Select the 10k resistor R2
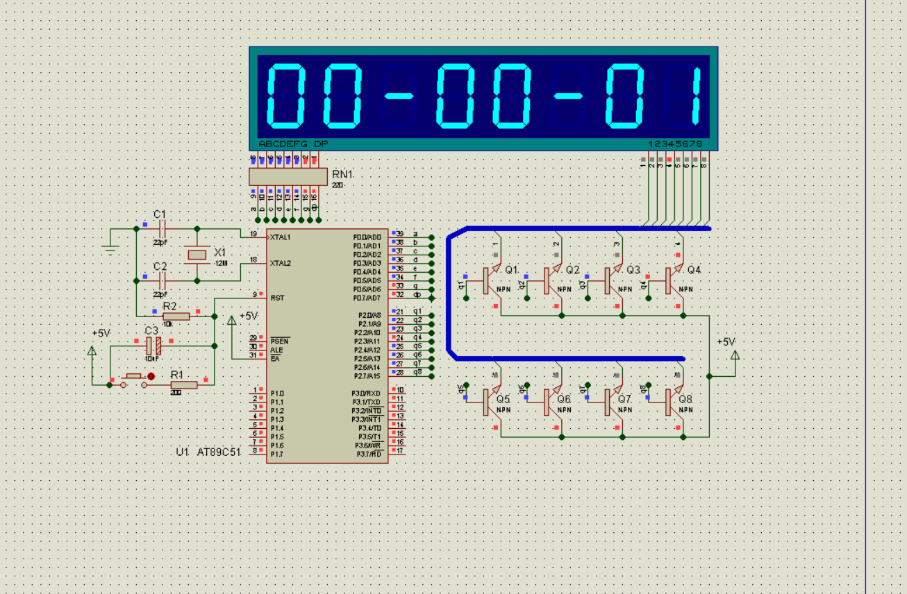907x594 pixels. pyautogui.click(x=176, y=316)
